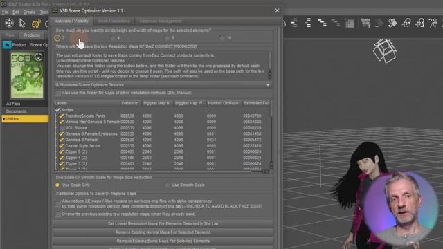Choose divide-by-8 radio option
The image size is (443, 249).
168,38
